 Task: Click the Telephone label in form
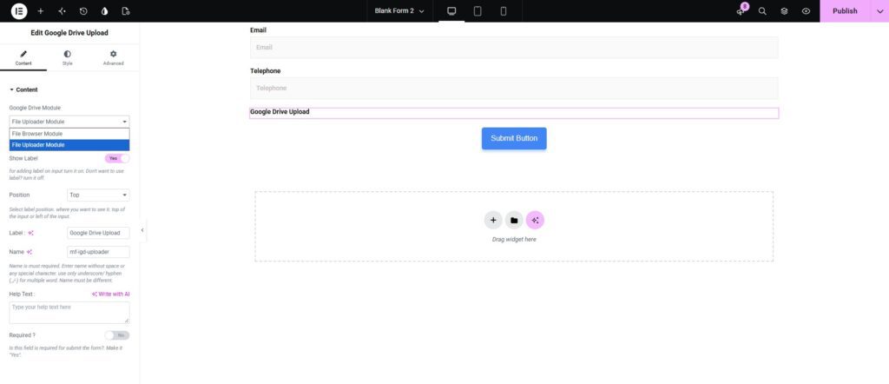[266, 71]
